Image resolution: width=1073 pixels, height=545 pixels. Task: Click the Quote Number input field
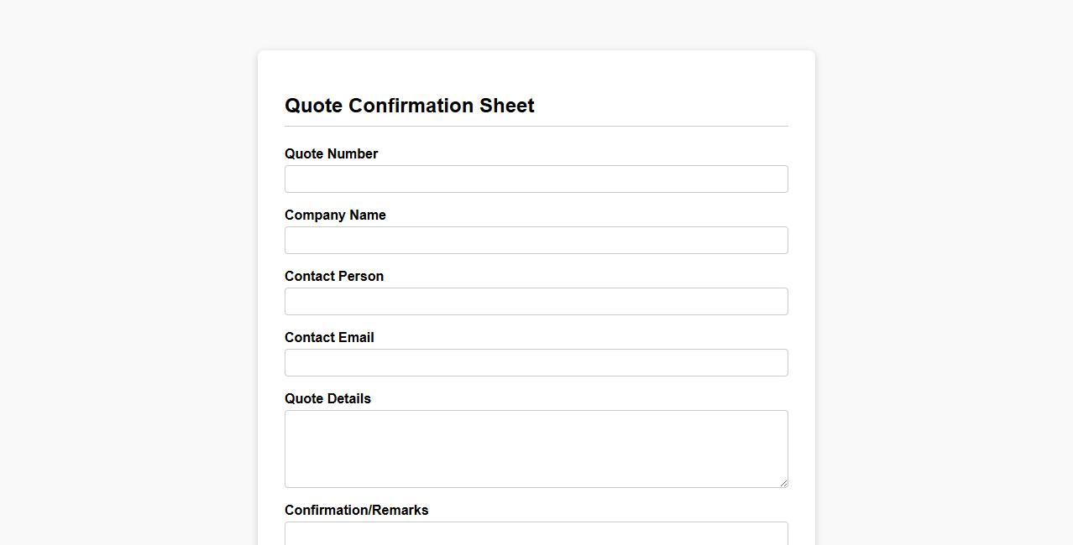click(536, 179)
